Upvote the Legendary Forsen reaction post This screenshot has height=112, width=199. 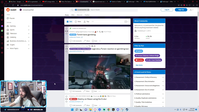(x=66, y=46)
